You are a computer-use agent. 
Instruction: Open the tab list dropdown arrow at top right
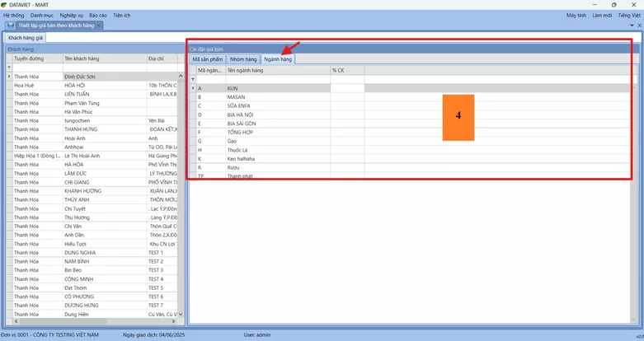pyautogui.click(x=632, y=26)
